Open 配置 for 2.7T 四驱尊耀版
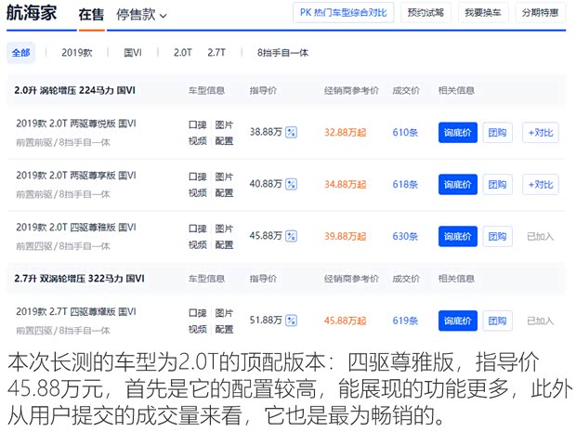This screenshot has width=576, height=445. 224,329
